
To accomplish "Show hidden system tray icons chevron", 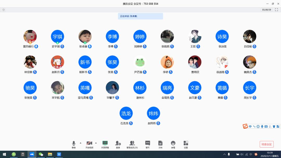I will (x=224, y=154).
